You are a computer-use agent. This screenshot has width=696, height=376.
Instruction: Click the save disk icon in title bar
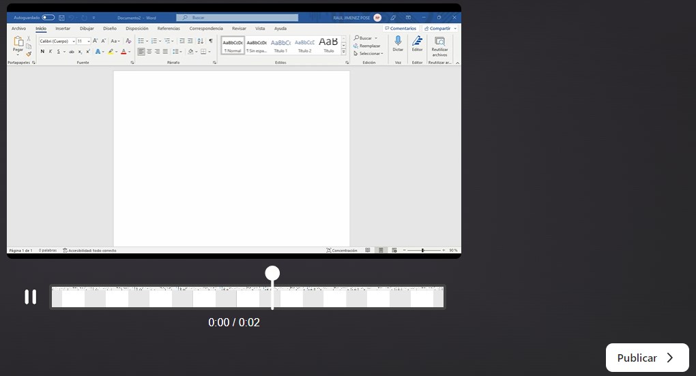[61, 18]
